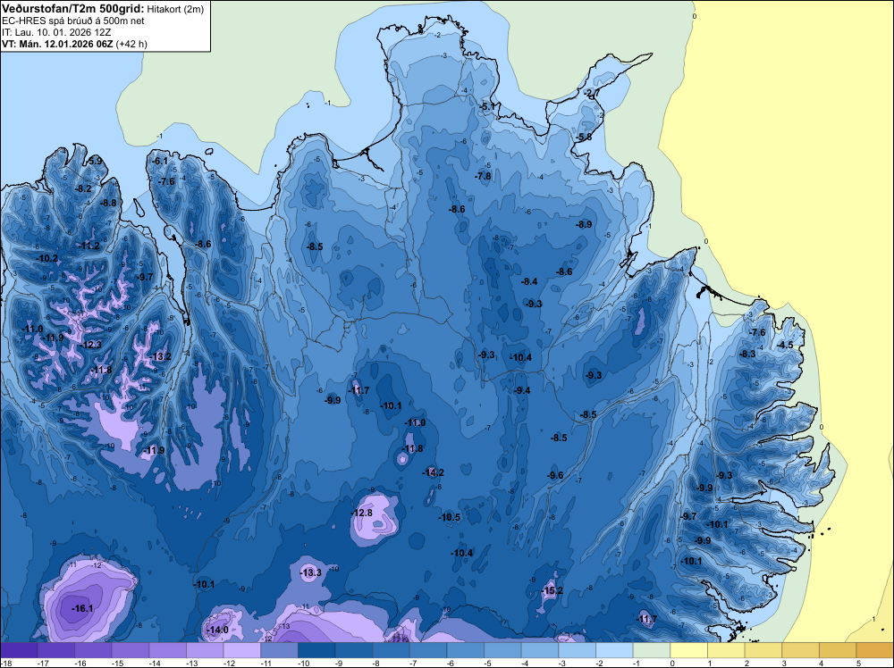Click the 'EC-HRES spá brúuð á 500m net' line

[73, 21]
